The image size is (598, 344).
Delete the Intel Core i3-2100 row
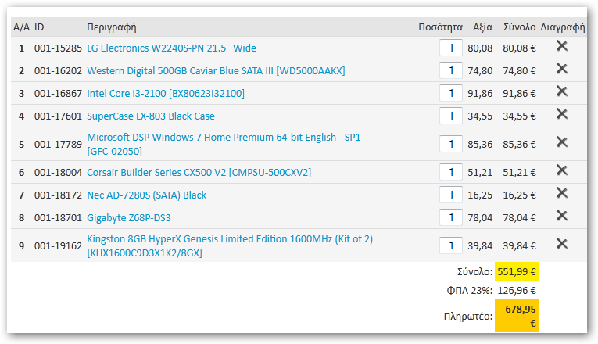pyautogui.click(x=562, y=91)
